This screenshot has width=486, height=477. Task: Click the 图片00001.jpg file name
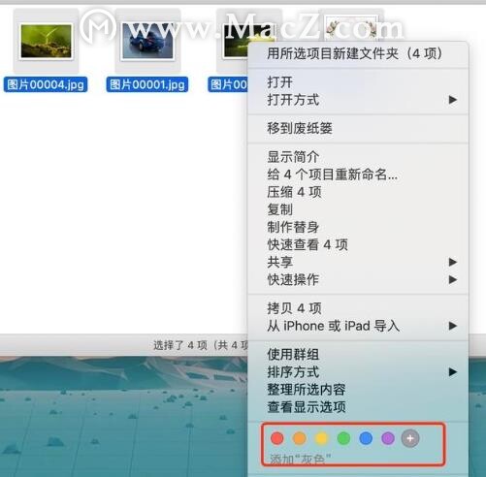(147, 84)
